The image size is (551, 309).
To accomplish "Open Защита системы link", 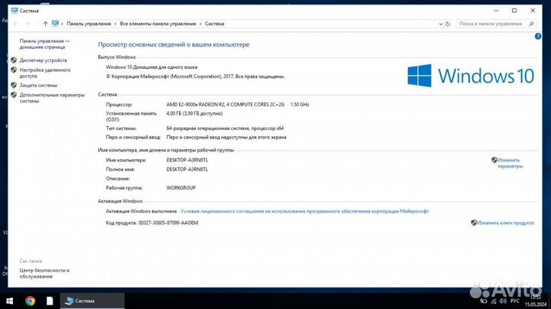I will point(38,86).
